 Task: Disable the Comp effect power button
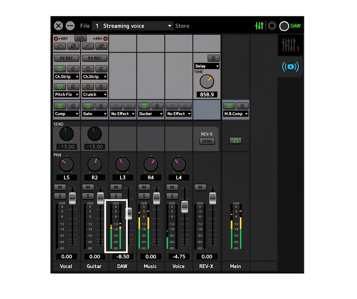(x=60, y=106)
